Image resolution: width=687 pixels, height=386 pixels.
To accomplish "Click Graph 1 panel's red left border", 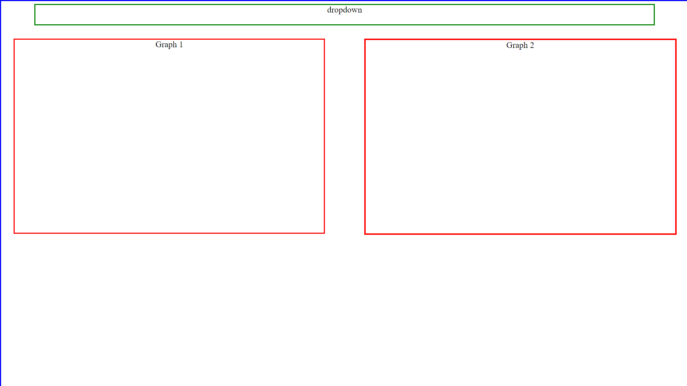I will pyautogui.click(x=14, y=136).
